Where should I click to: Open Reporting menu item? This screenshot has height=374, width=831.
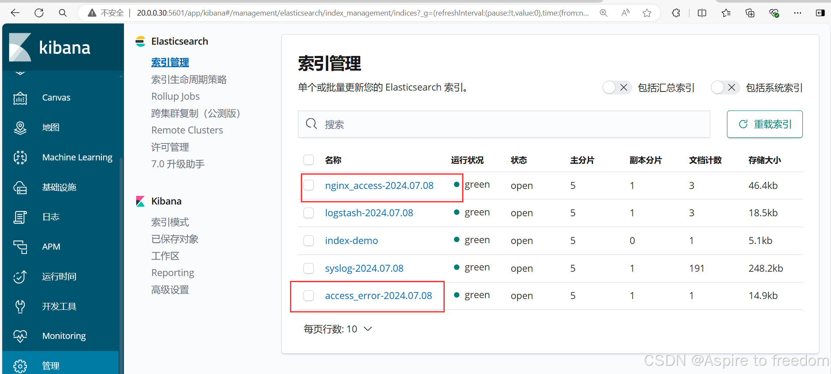click(173, 273)
